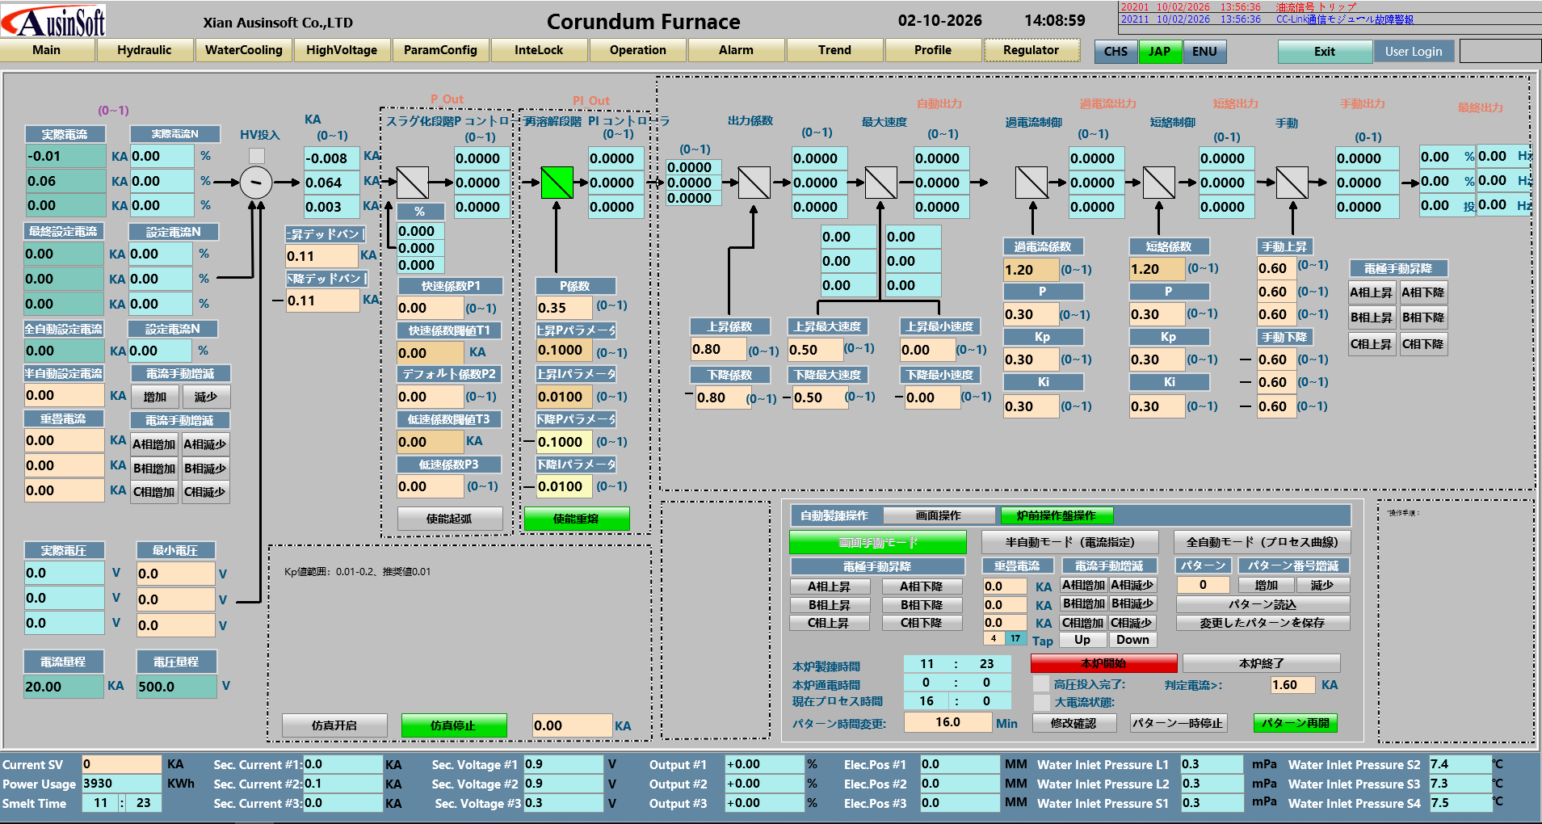Increase pattern number with 増加 under パターン番号増減

tap(1266, 585)
